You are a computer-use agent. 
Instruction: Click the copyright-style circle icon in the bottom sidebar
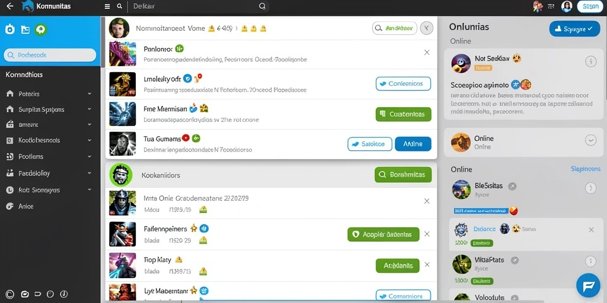click(x=10, y=294)
